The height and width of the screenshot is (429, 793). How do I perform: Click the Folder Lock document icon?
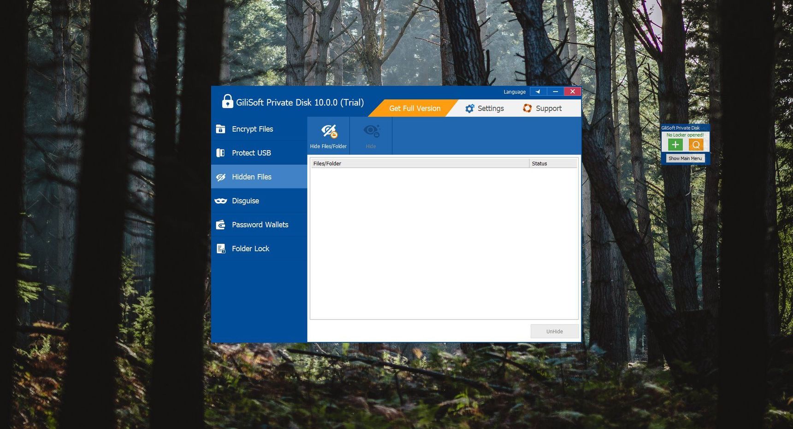(221, 249)
